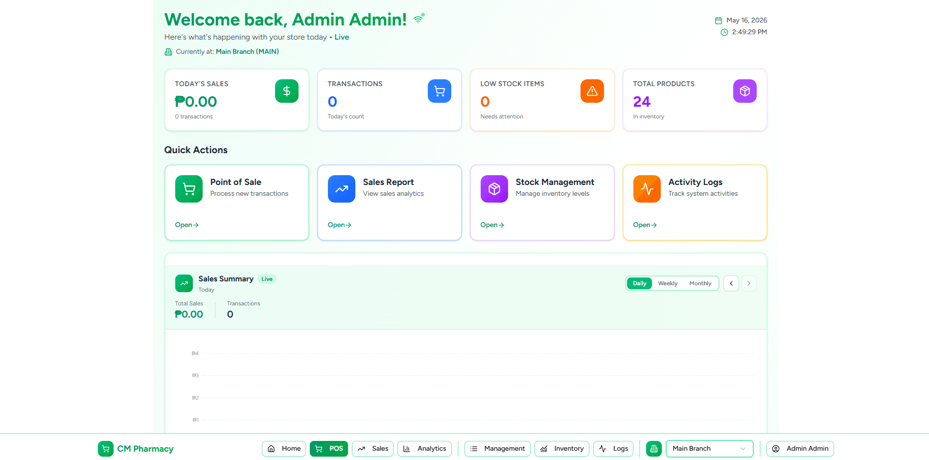Click the orange low stock warning icon
Image resolution: width=929 pixels, height=460 pixels.
pos(592,91)
